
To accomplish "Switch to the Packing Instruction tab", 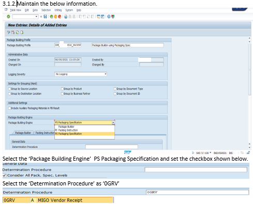I will click(x=44, y=133).
